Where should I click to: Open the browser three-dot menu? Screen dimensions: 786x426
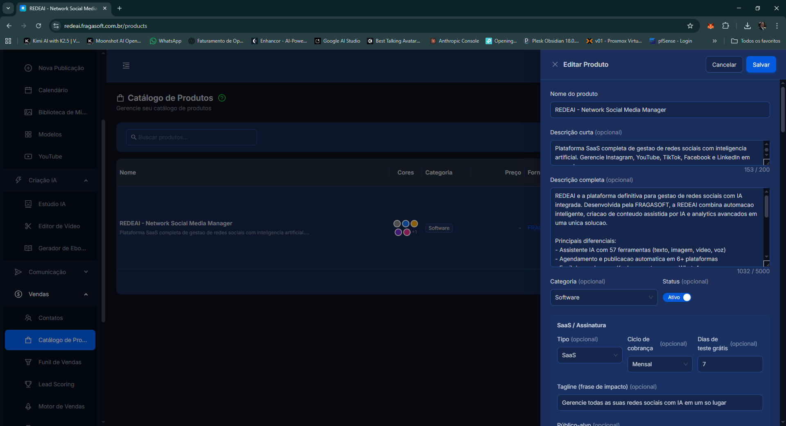click(777, 26)
